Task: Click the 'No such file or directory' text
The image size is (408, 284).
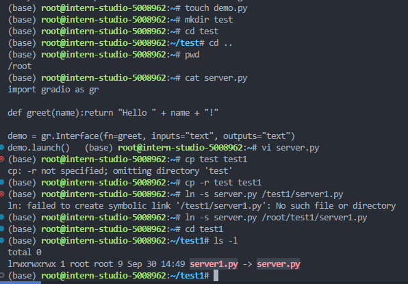Action: click(x=335, y=206)
